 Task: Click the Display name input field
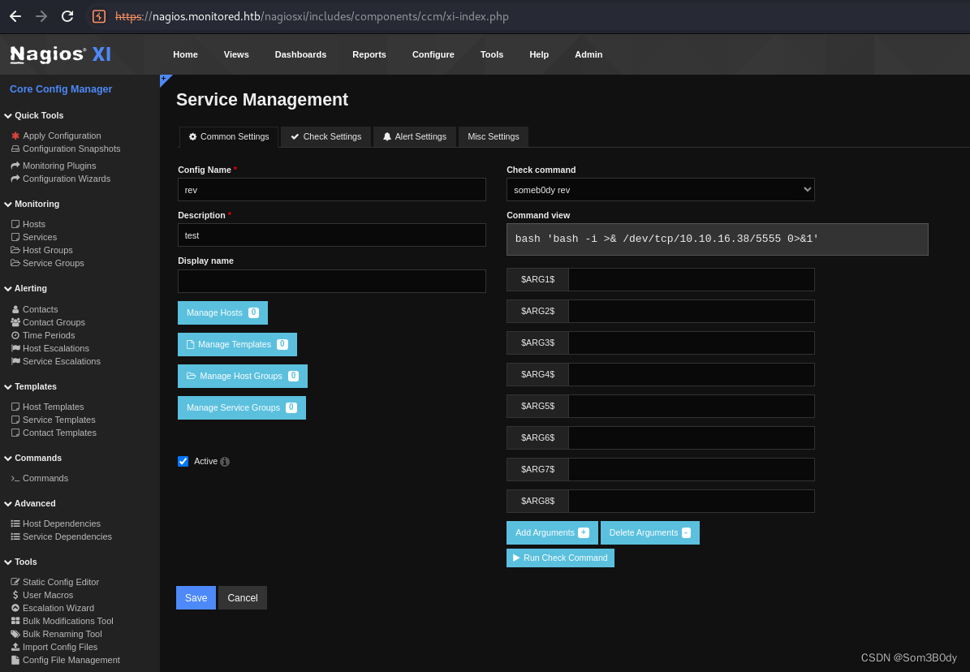(x=331, y=281)
